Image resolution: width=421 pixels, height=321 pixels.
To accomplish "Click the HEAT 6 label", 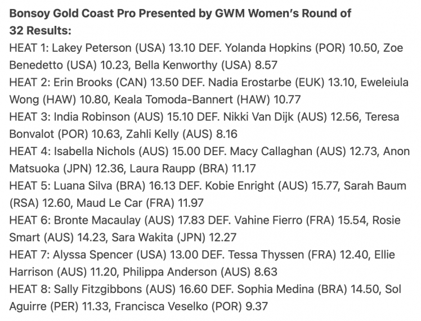I will (30, 220).
